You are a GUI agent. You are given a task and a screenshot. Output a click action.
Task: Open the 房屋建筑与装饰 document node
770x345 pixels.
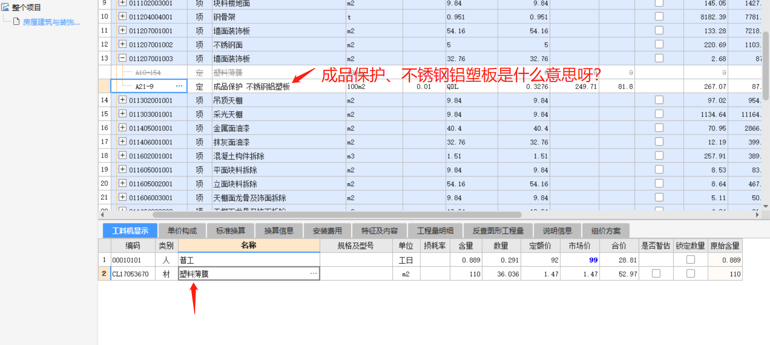(51, 22)
